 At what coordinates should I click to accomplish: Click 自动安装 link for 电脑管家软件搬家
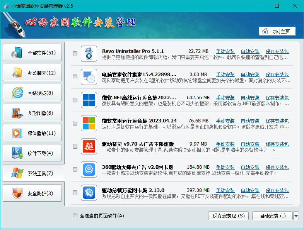[250, 75]
